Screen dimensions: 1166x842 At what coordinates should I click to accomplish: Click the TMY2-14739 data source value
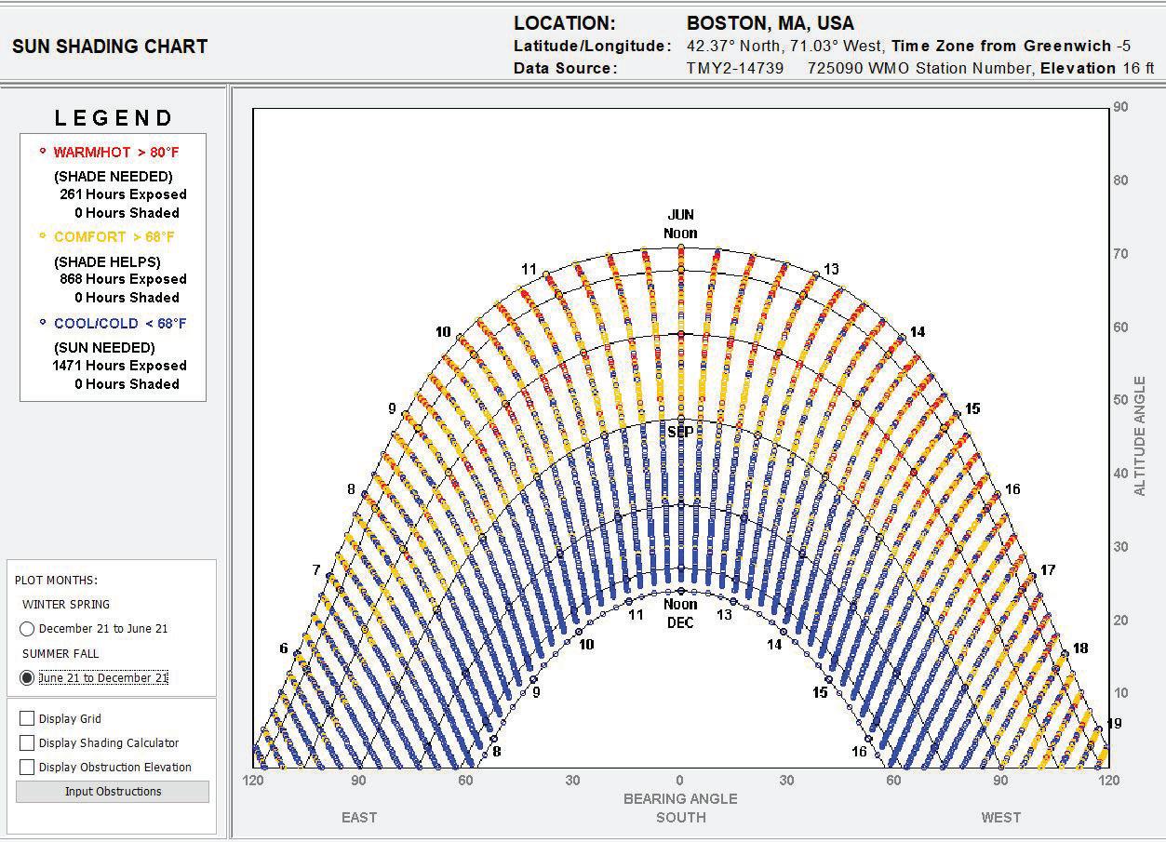point(735,68)
